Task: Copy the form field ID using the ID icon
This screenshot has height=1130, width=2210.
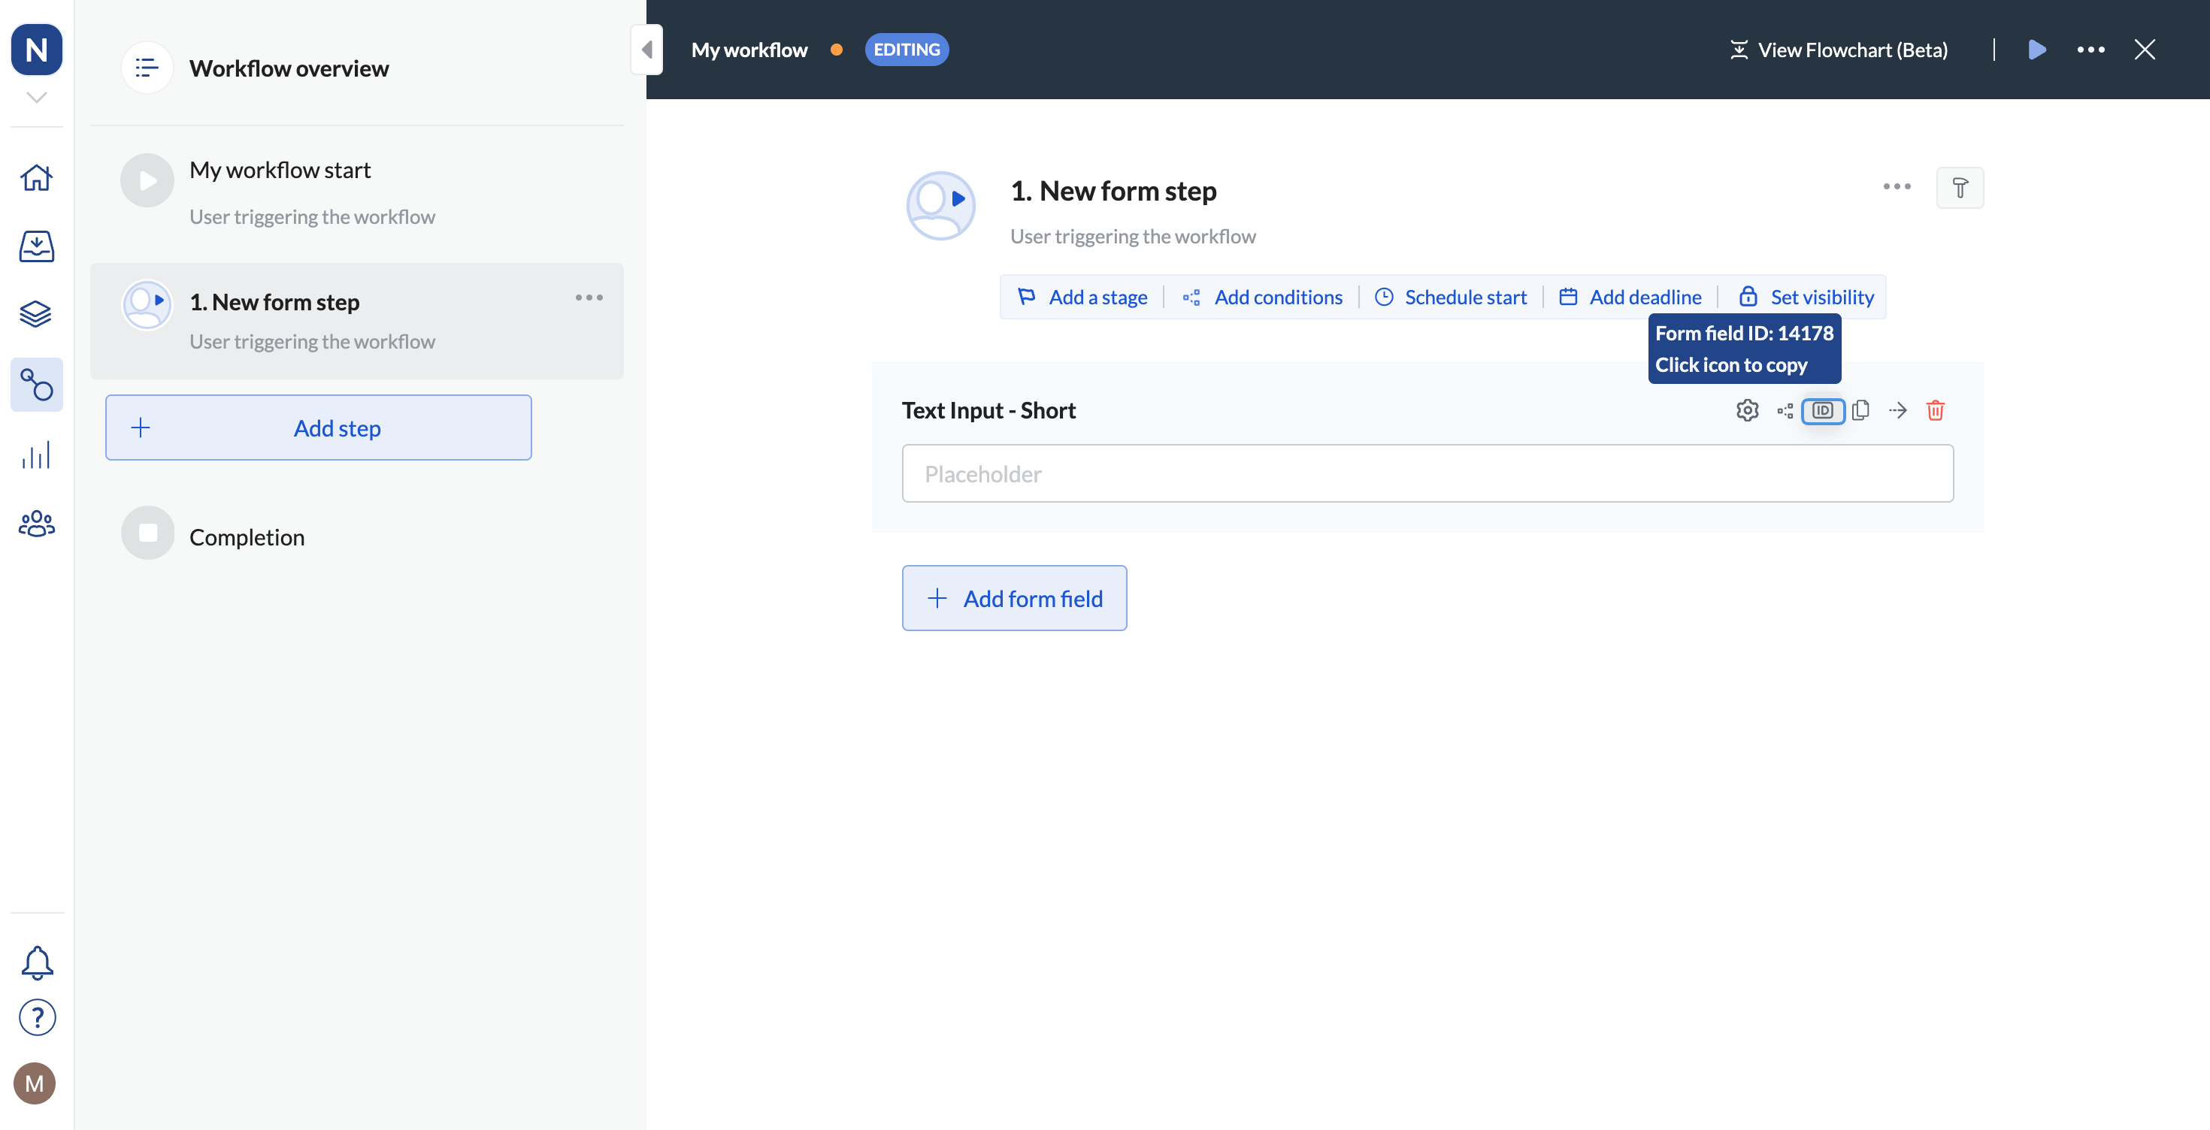Action: [x=1823, y=411]
